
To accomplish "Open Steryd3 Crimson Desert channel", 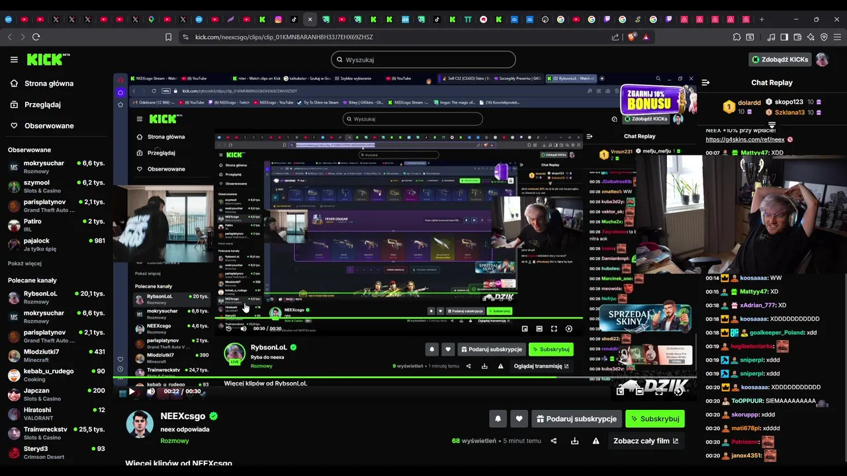I will point(56,453).
